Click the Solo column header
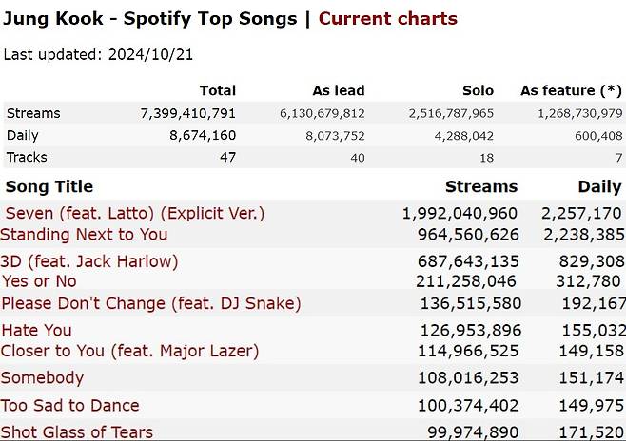 (x=478, y=91)
